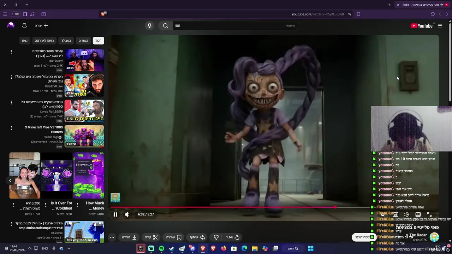The image size is (452, 254).
Task: Open the browser main hamburger menu
Action: click(5, 14)
